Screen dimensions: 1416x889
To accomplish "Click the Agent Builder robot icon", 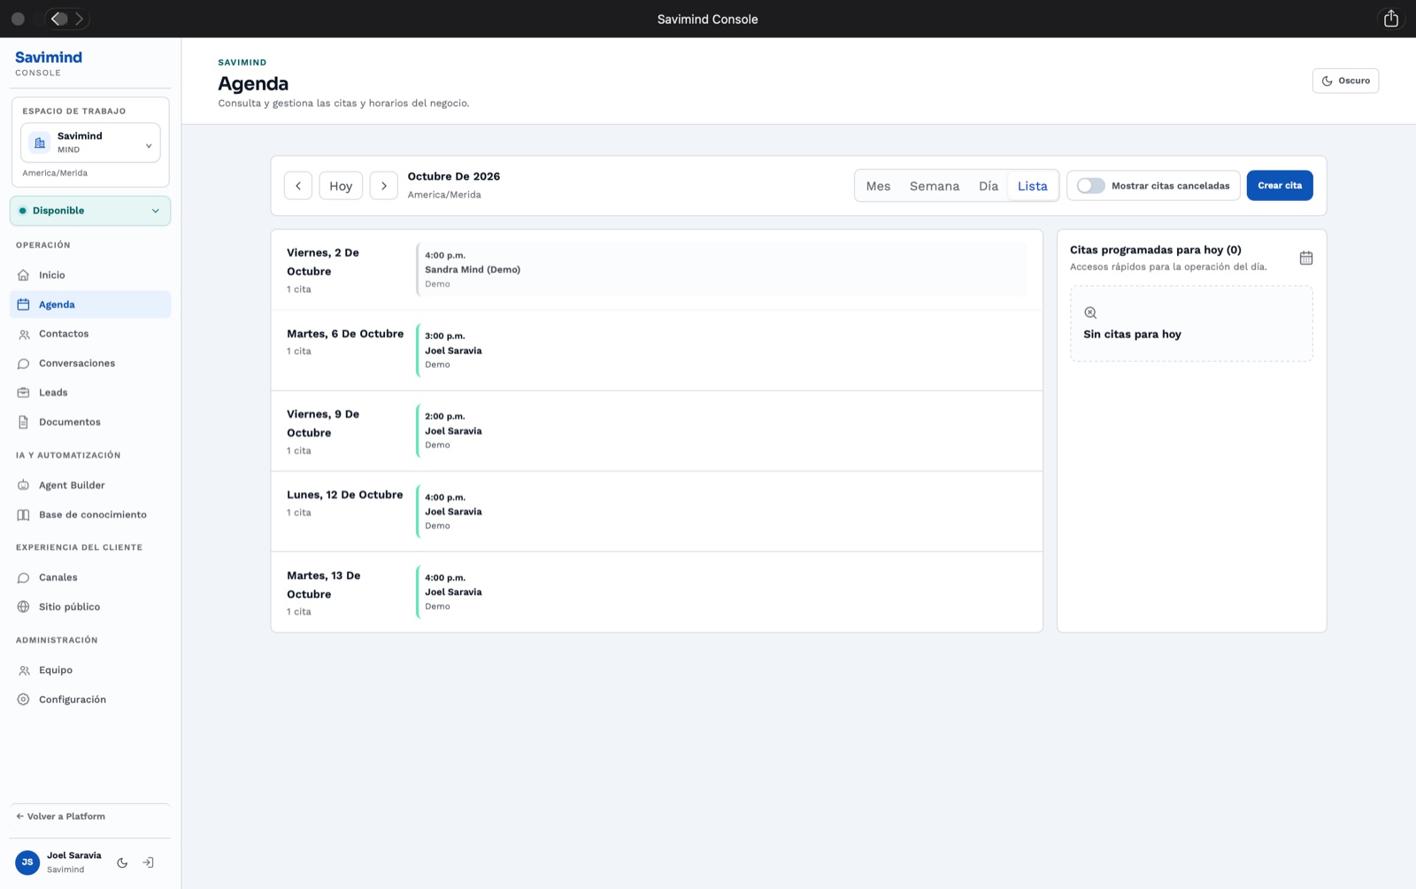I will 24,485.
